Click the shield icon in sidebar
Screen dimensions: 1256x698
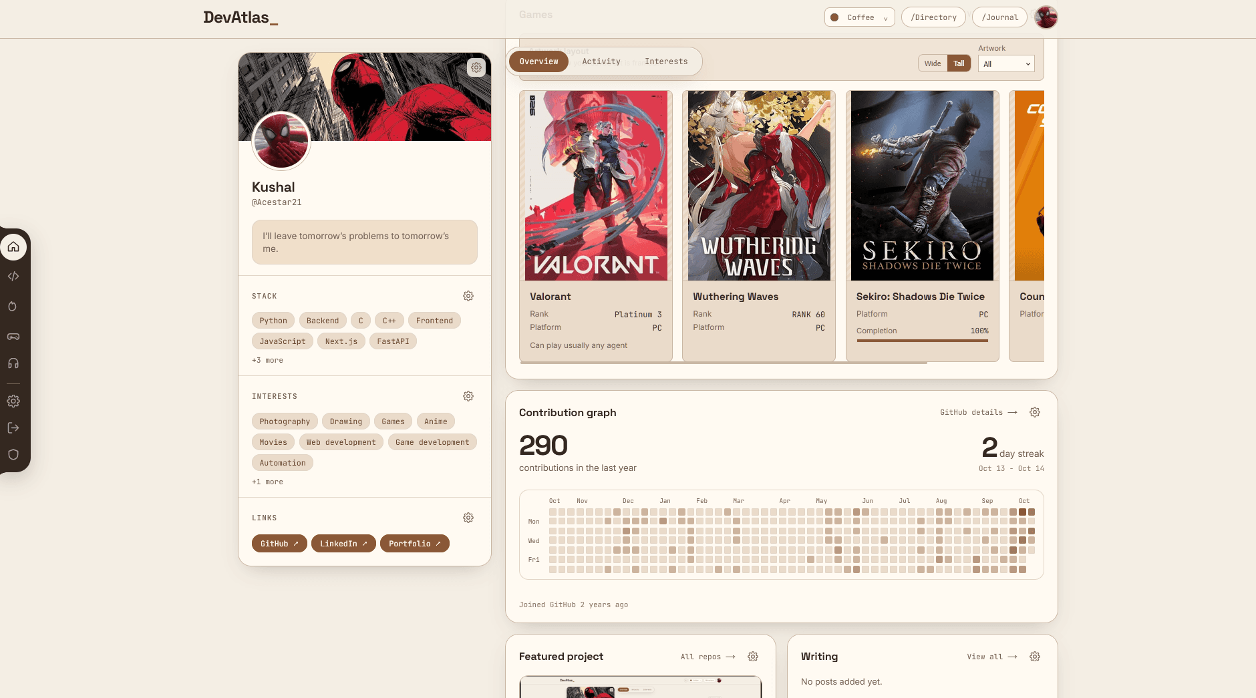tap(13, 455)
